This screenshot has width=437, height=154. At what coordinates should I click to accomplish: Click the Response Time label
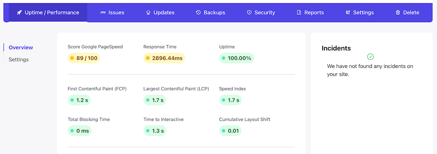click(x=160, y=46)
